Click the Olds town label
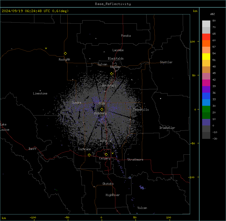This screenshot has height=221, width=226. pos(102,103)
